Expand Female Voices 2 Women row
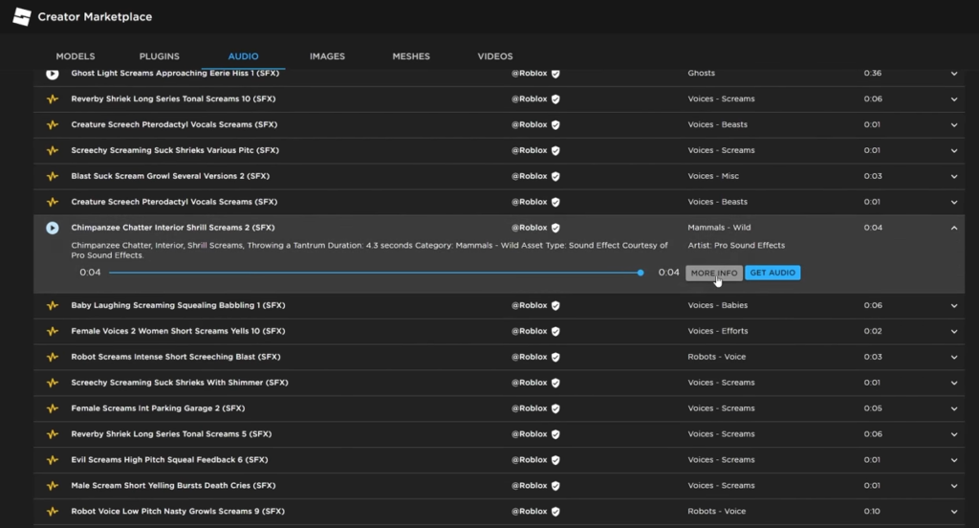This screenshot has width=979, height=528. tap(954, 331)
